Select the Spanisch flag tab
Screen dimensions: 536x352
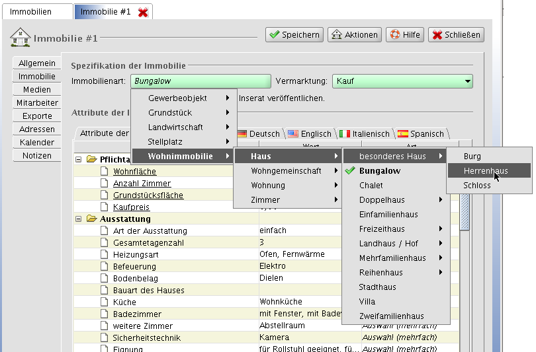tap(421, 133)
